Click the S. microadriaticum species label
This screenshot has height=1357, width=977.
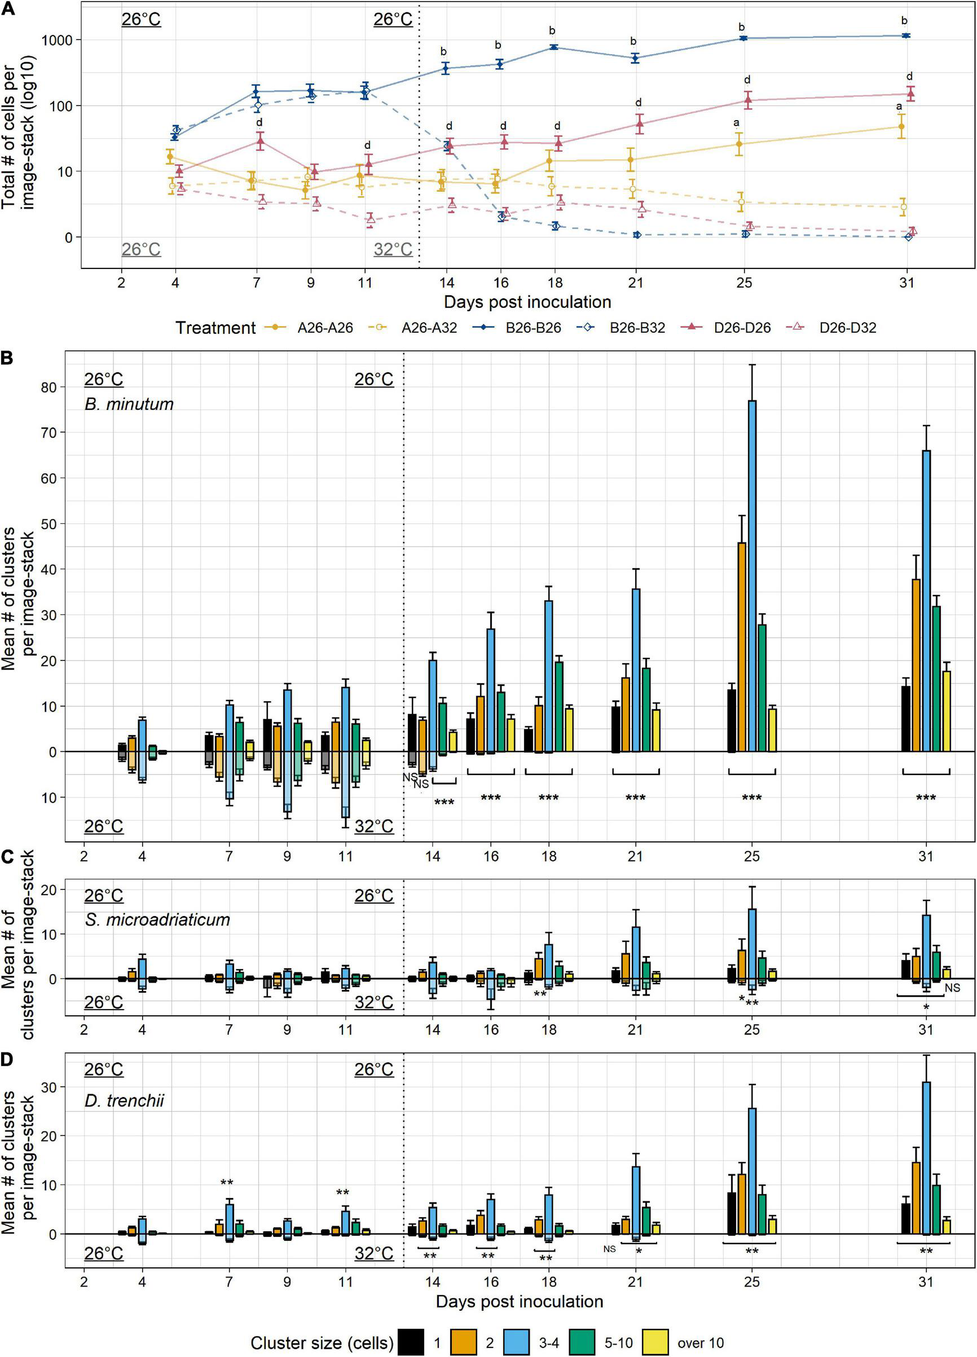pyautogui.click(x=157, y=919)
